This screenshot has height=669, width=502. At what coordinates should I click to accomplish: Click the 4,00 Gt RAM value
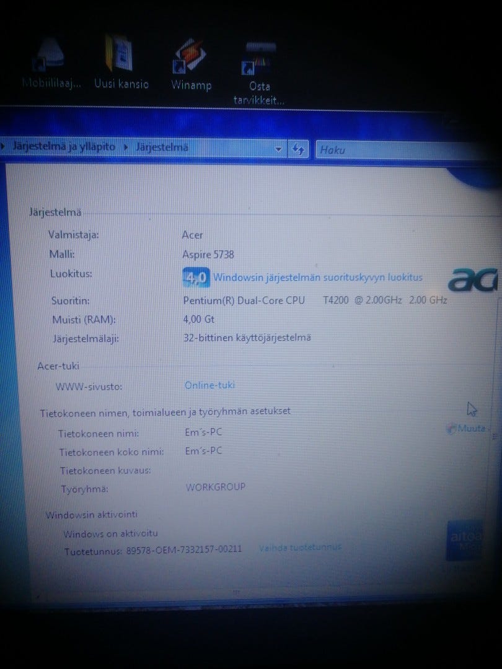point(198,320)
